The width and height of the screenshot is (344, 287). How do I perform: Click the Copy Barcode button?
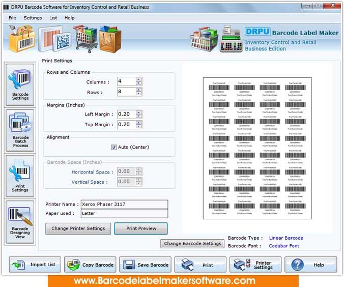coord(90,265)
